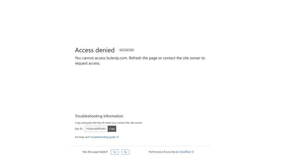Click the 'Troubleshooting information' heading
281x158 pixels.
(x=99, y=116)
